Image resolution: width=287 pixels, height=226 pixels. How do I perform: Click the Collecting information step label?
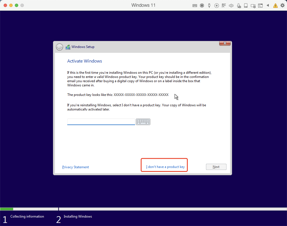27,216
